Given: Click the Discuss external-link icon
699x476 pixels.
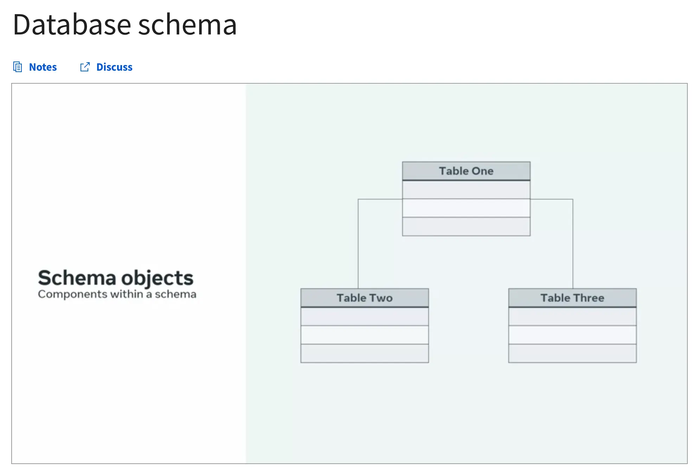Looking at the screenshot, I should pos(85,67).
